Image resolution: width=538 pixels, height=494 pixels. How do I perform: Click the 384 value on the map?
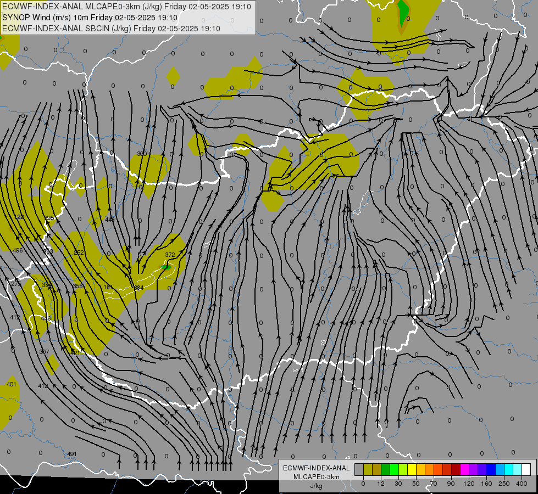coord(138,288)
